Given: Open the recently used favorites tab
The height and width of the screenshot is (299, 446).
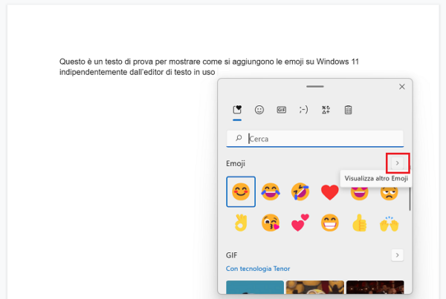Looking at the screenshot, I should 237,110.
